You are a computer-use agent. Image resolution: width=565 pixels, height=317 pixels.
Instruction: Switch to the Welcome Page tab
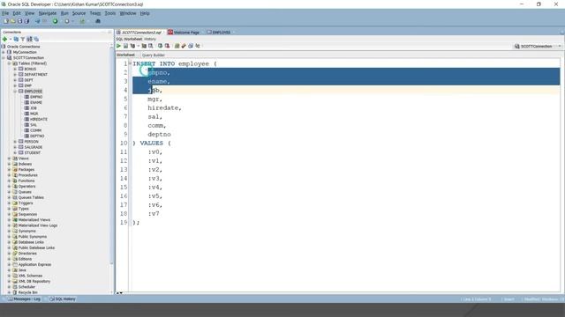pyautogui.click(x=184, y=33)
